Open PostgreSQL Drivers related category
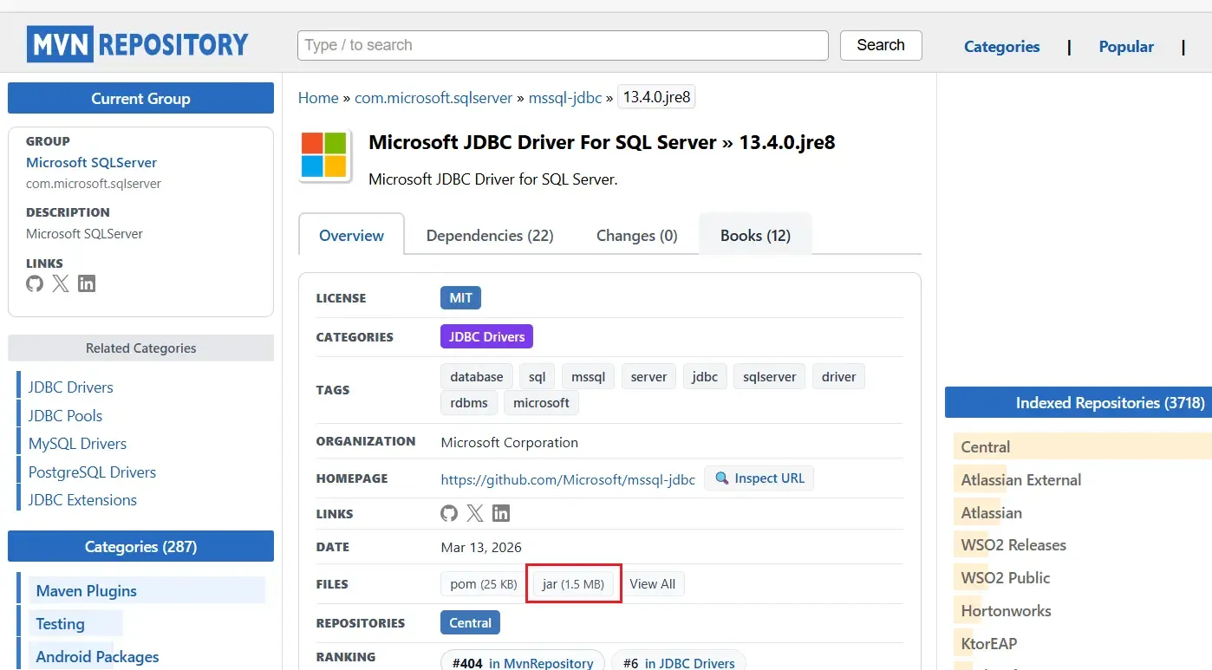The width and height of the screenshot is (1212, 670). coord(92,472)
